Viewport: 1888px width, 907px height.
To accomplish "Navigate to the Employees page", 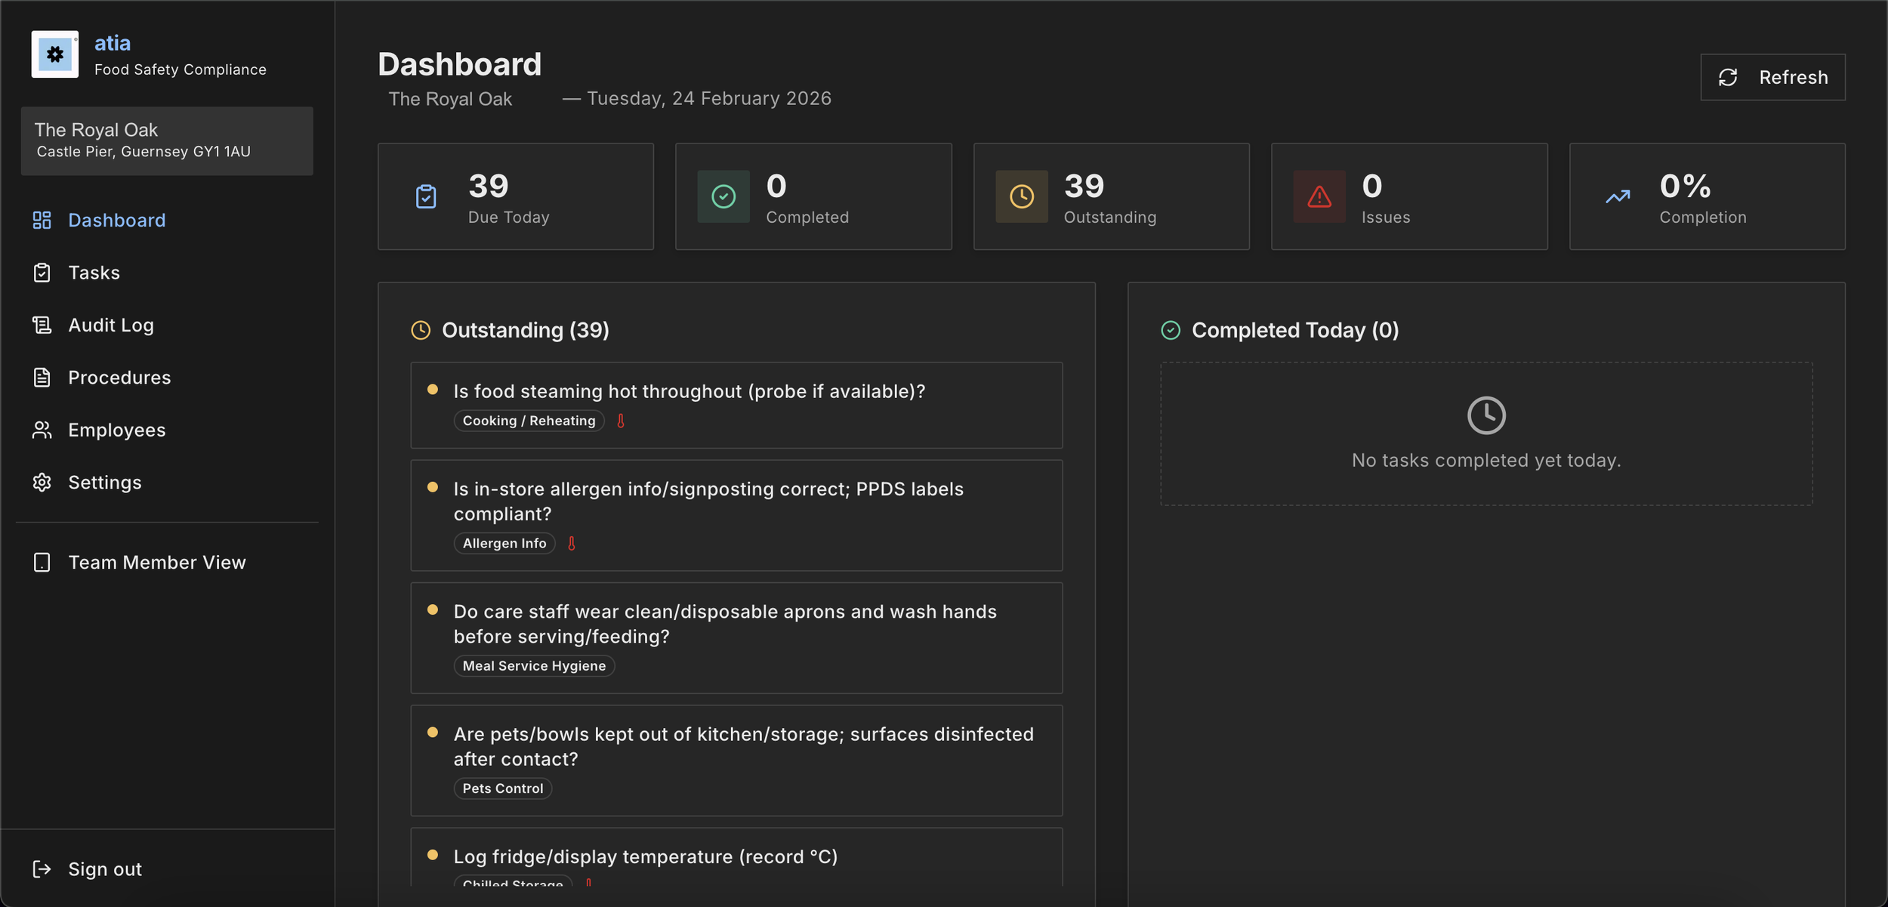I will point(116,430).
